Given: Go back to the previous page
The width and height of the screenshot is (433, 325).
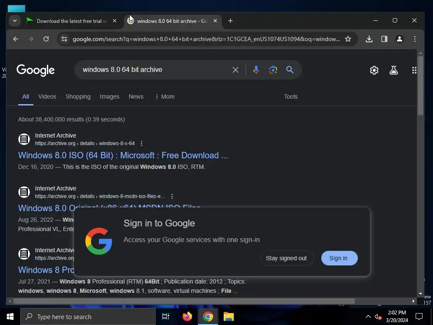Looking at the screenshot, I should (x=16, y=39).
